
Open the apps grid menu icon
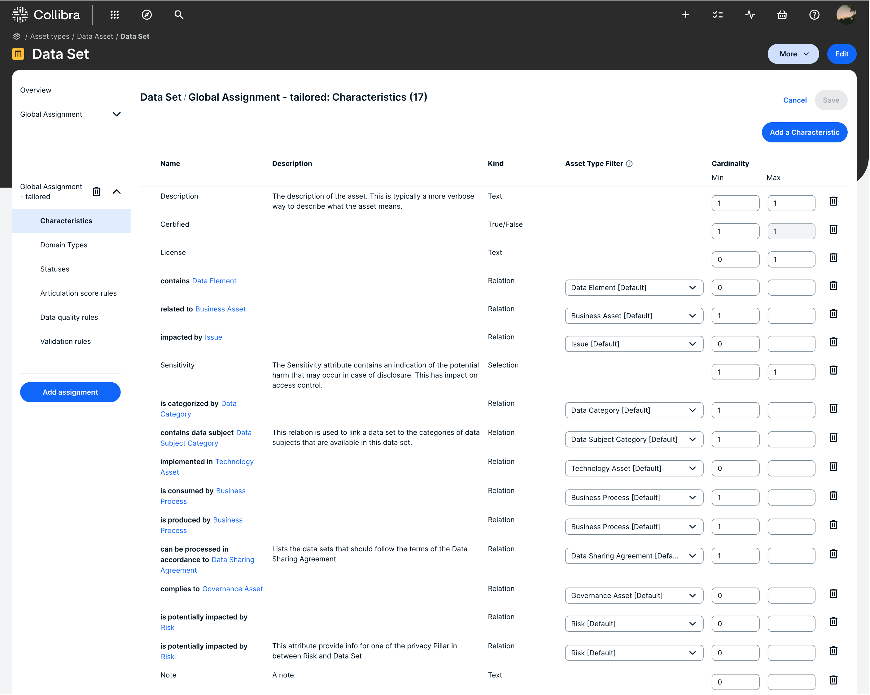[115, 15]
